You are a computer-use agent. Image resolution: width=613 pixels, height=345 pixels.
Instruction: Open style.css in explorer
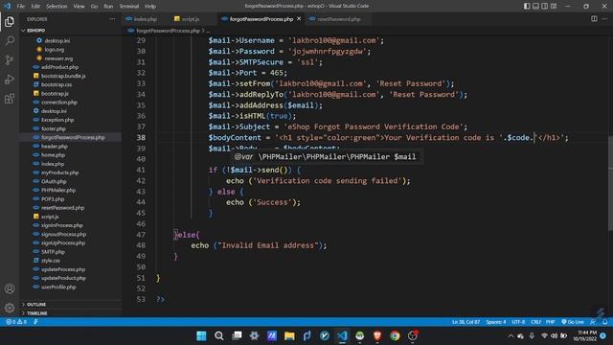click(51, 261)
